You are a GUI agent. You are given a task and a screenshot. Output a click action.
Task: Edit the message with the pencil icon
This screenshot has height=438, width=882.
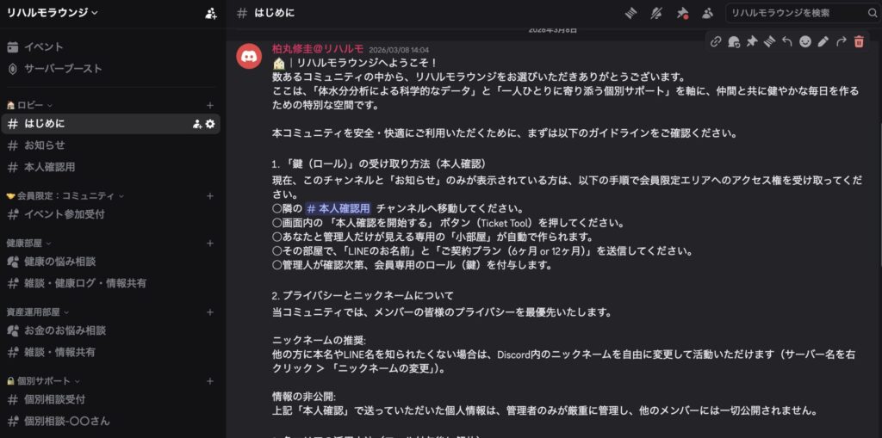pyautogui.click(x=823, y=41)
